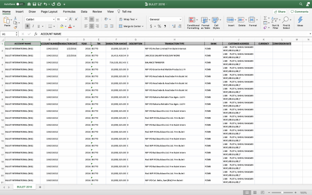Toggle the AutoSave switch
The width and height of the screenshot is (312, 195).
20,4
